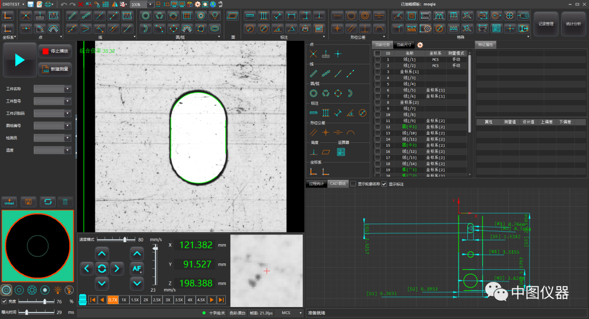The image size is (589, 319).
Task: Click the 新建测量 button
Action: click(55, 69)
